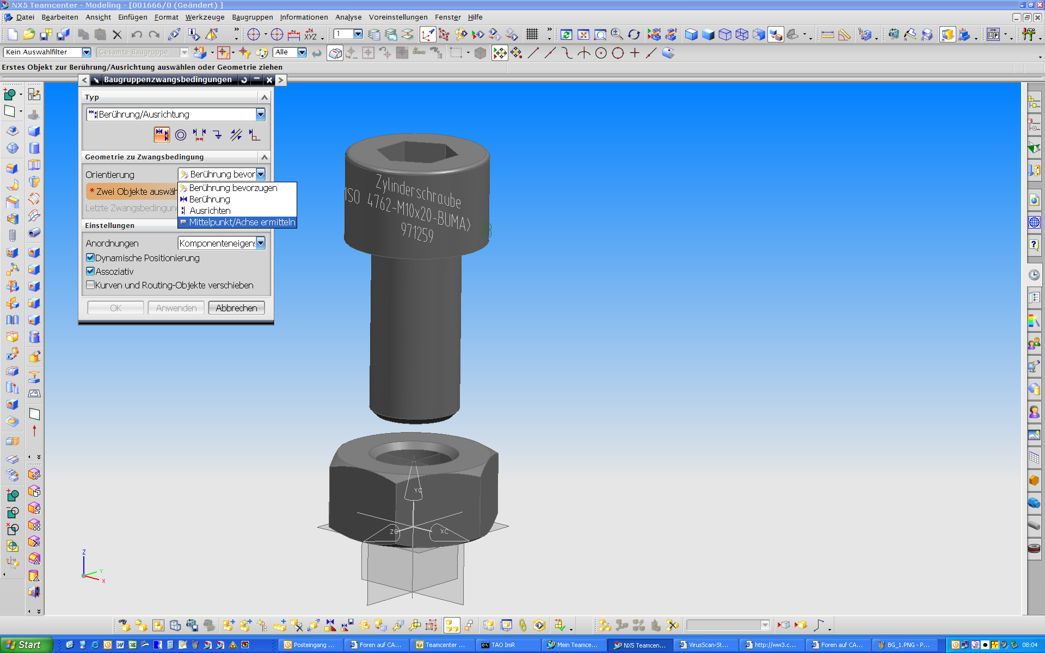Uncheck the Assoziativ checkbox
Viewport: 1045px width, 653px height.
[90, 272]
